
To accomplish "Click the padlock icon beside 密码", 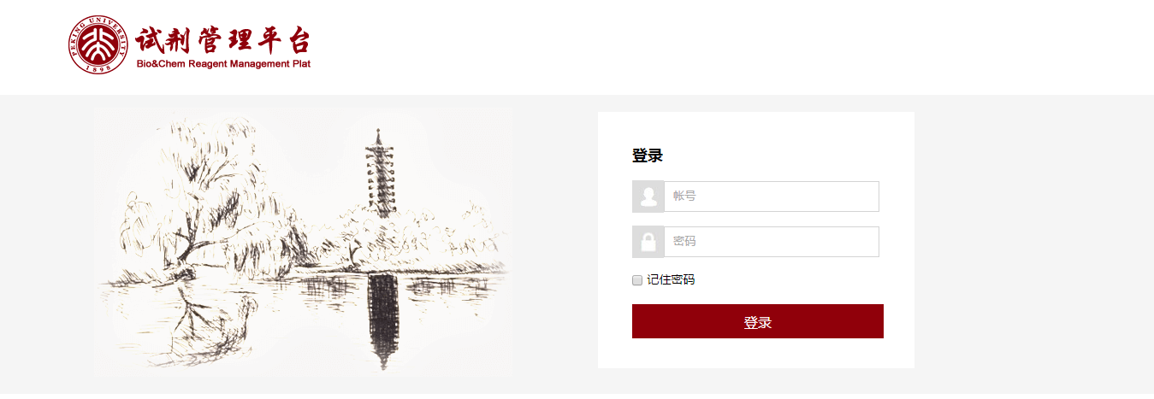I will tap(648, 242).
